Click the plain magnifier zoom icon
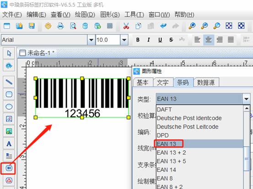Screen dimensions: 253x189 click(217, 26)
